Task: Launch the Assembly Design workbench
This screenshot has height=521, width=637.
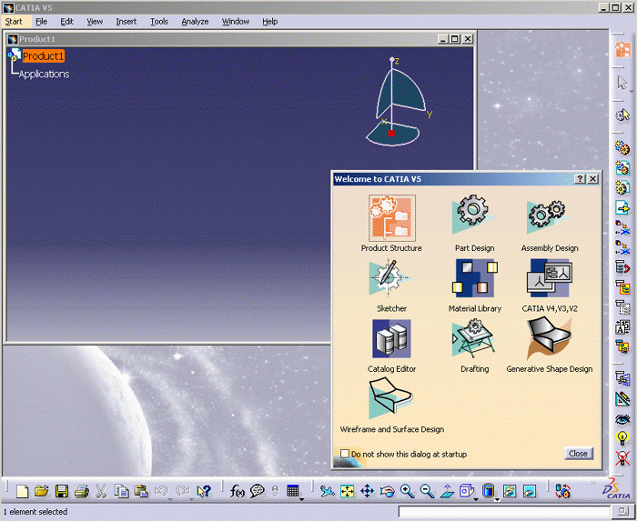Action: tap(549, 216)
